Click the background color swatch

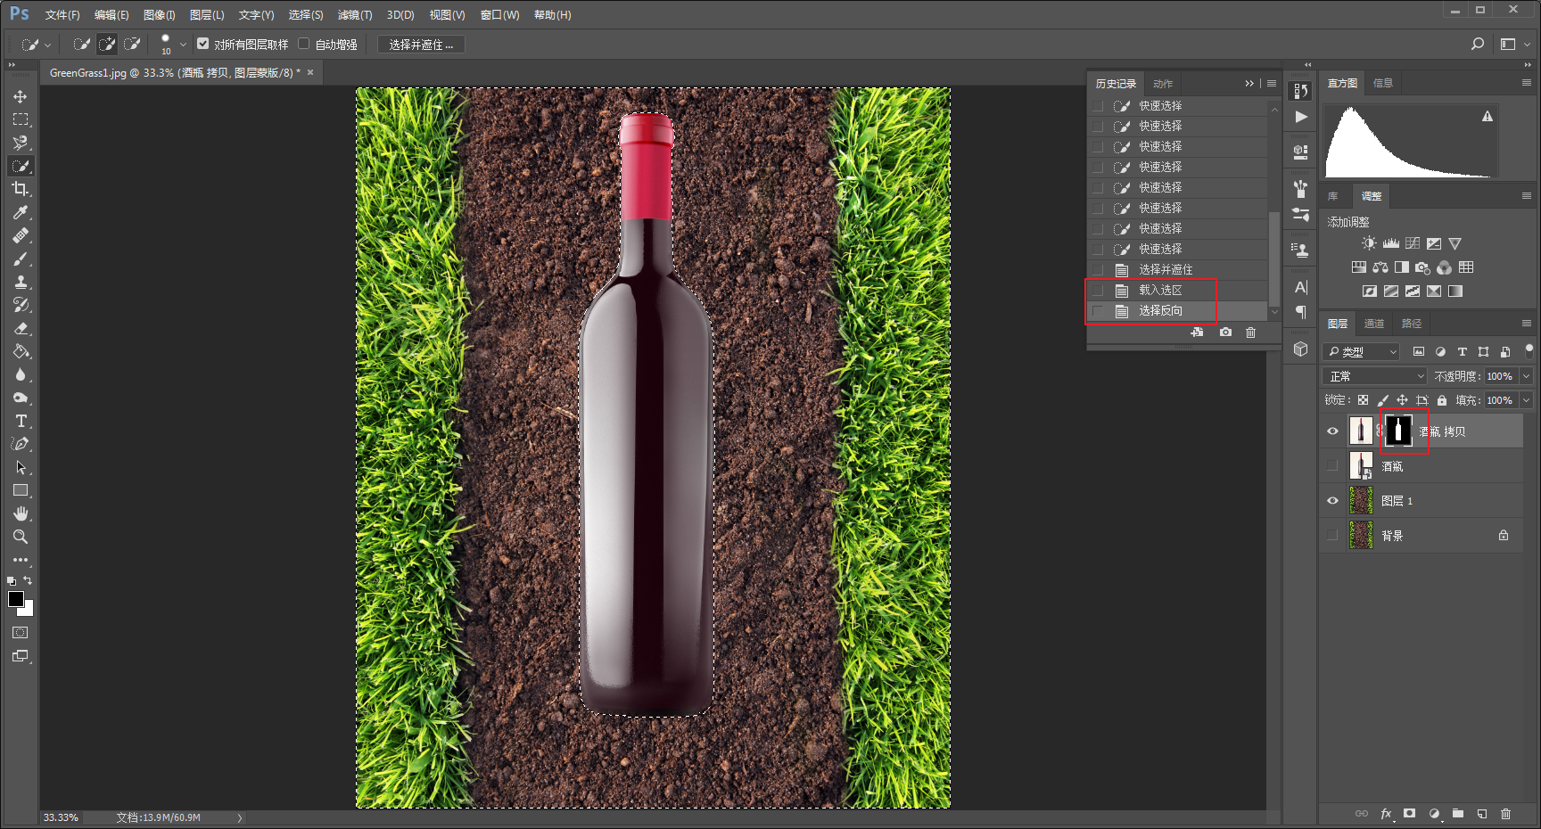click(x=28, y=611)
